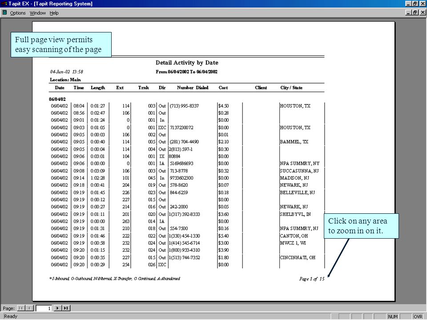
Task: Open the Options menu
Action: click(x=18, y=13)
